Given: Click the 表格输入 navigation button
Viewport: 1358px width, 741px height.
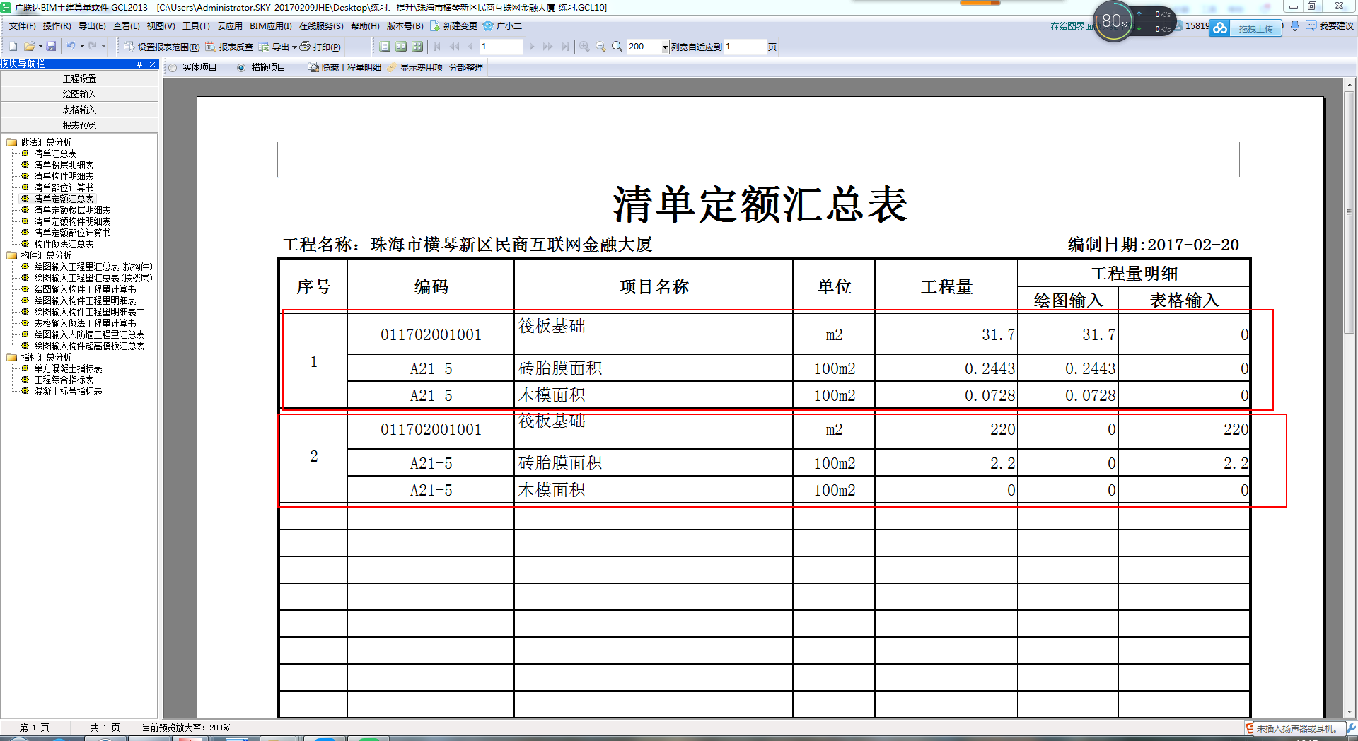Looking at the screenshot, I should pyautogui.click(x=79, y=110).
